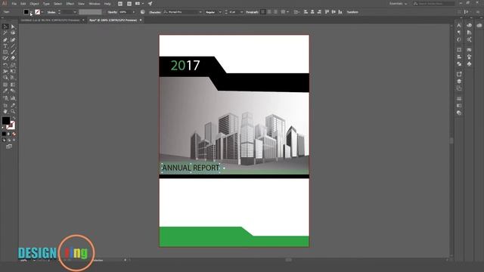
Task: Select the Magic Wand tool
Action: coord(5,32)
